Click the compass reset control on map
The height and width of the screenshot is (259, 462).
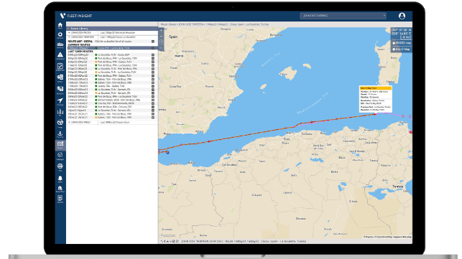[x=161, y=42]
